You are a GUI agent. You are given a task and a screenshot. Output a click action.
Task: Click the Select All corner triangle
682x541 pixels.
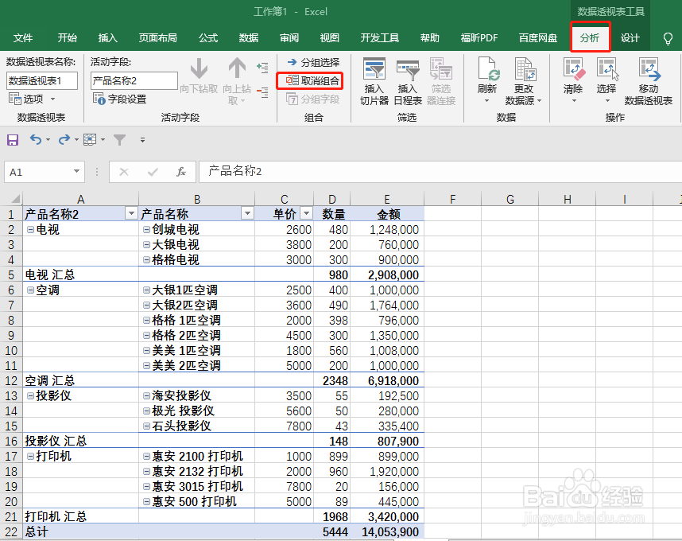click(15, 200)
